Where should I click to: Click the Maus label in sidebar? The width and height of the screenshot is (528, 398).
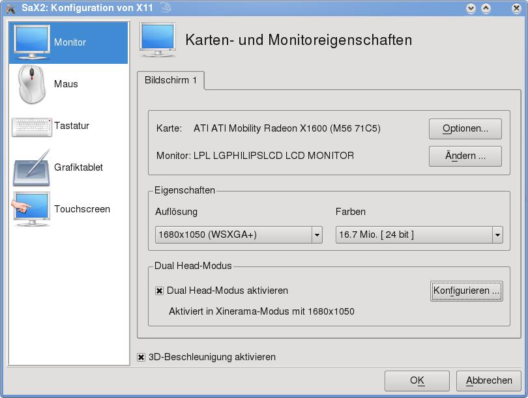[x=66, y=84]
